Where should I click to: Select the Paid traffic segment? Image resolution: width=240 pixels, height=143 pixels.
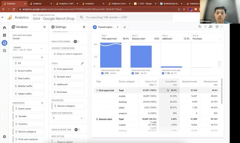pos(28,79)
